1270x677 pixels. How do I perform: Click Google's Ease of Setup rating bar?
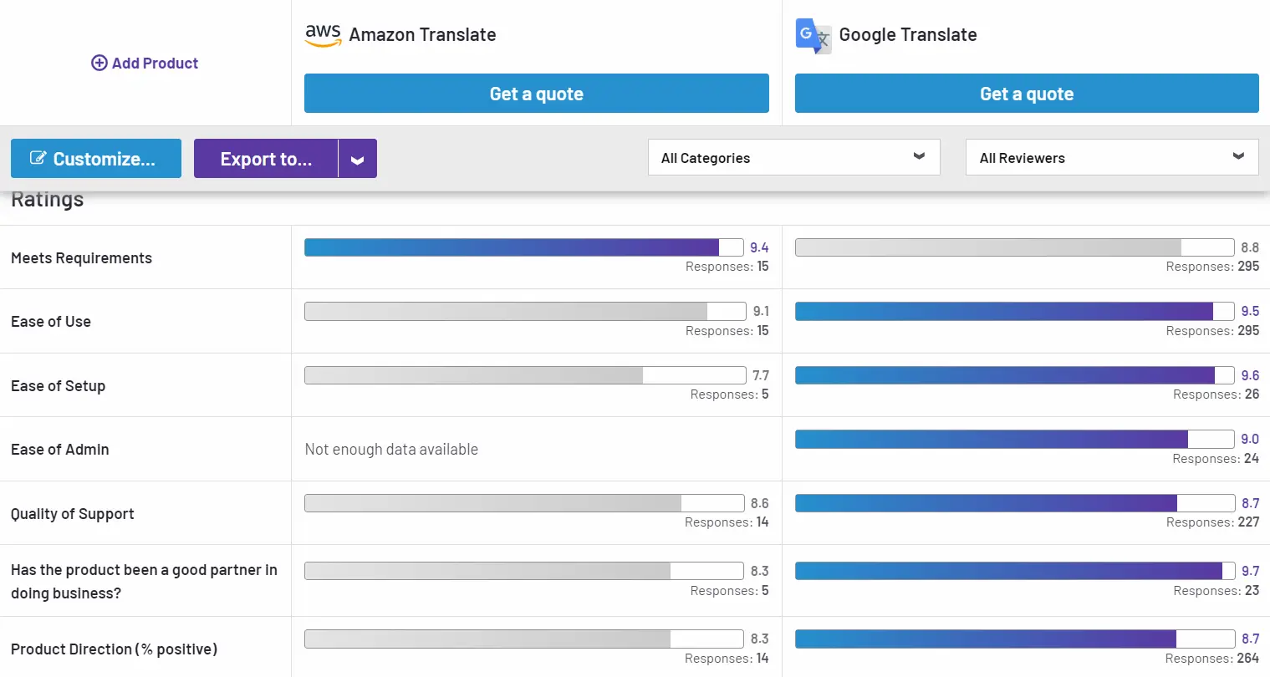point(1014,375)
